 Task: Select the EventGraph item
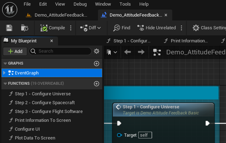52,73
